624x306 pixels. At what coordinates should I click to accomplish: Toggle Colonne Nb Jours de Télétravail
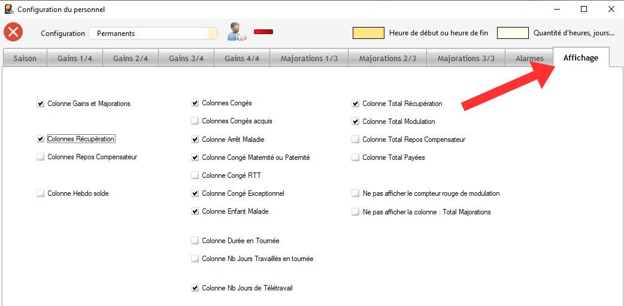point(195,288)
